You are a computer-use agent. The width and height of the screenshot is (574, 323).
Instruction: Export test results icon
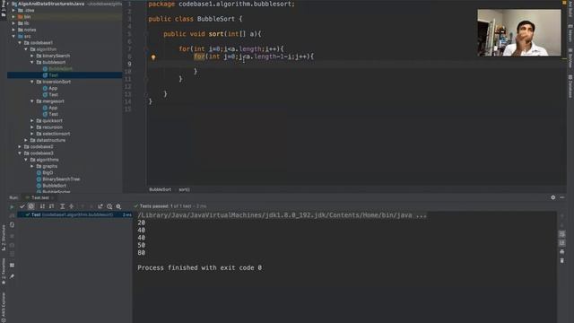click(100, 206)
